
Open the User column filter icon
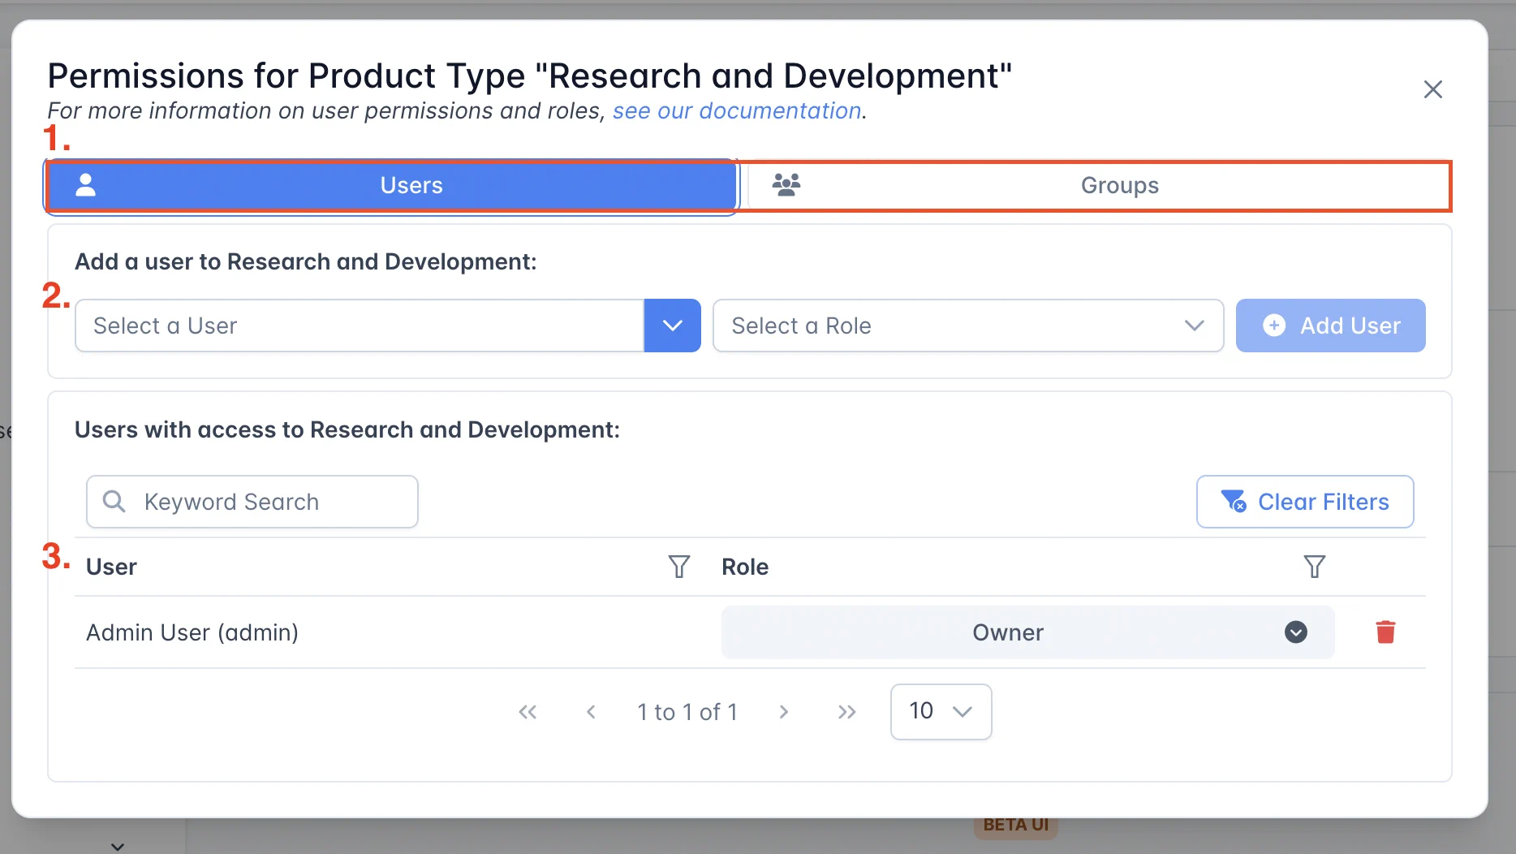(x=678, y=567)
